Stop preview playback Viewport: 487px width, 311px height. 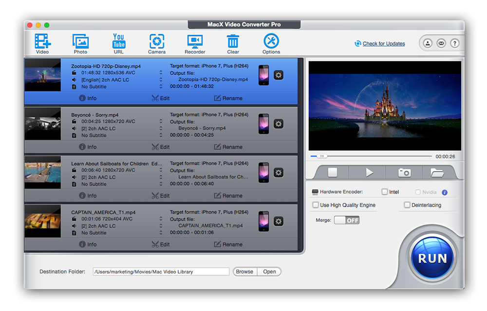[332, 172]
